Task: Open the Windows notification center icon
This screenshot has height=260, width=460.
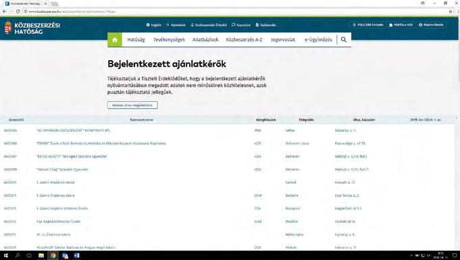Action: coord(455,255)
